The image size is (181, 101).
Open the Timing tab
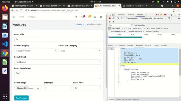pyautogui.click(x=156, y=45)
